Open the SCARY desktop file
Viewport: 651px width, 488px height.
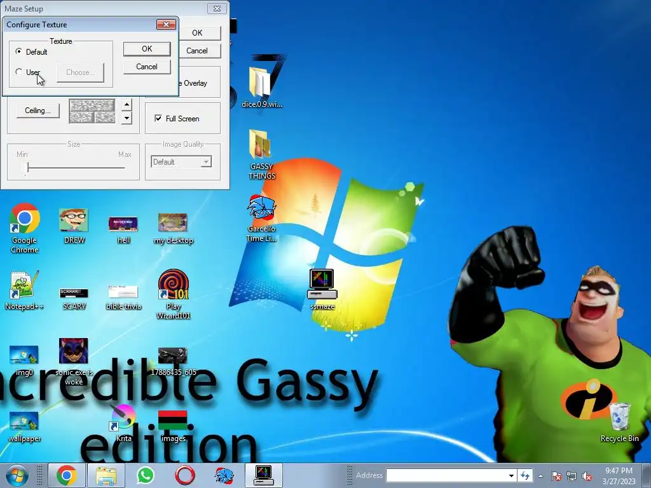tap(74, 299)
